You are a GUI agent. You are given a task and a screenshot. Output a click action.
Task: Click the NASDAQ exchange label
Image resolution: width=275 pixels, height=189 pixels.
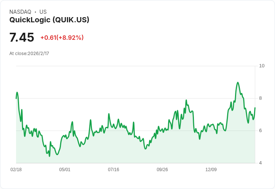(x=20, y=12)
